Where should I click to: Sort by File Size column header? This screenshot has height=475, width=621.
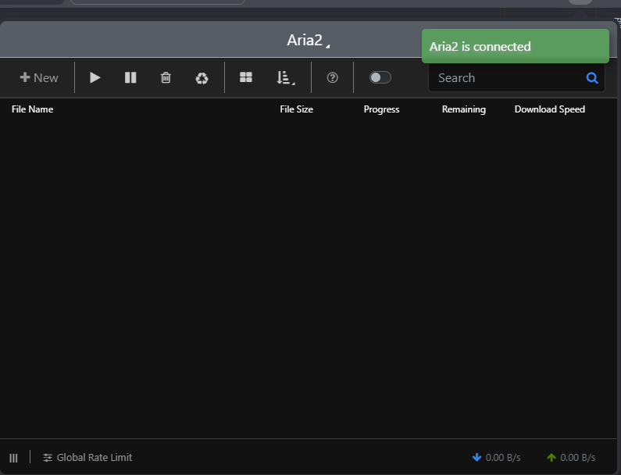pos(296,109)
